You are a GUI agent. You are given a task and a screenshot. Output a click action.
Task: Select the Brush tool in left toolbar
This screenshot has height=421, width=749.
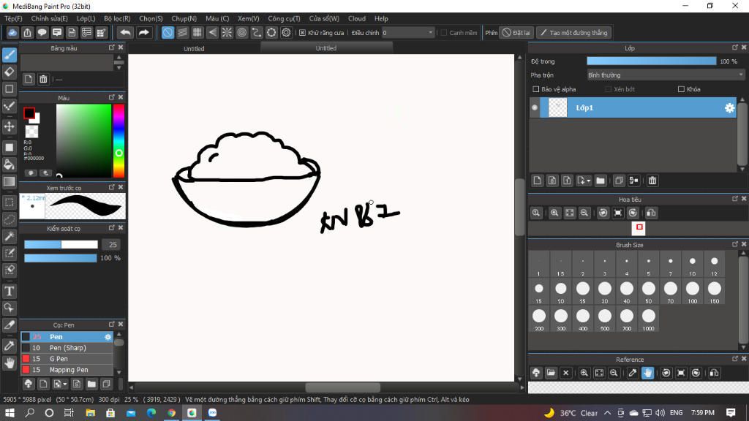pos(9,55)
